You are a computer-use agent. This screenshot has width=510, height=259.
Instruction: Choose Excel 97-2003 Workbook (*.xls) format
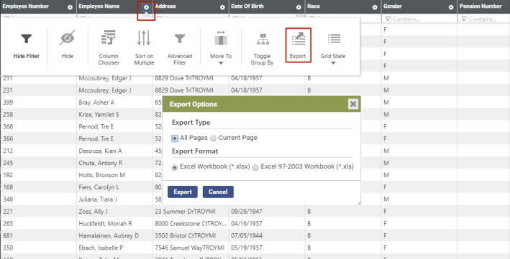point(255,167)
